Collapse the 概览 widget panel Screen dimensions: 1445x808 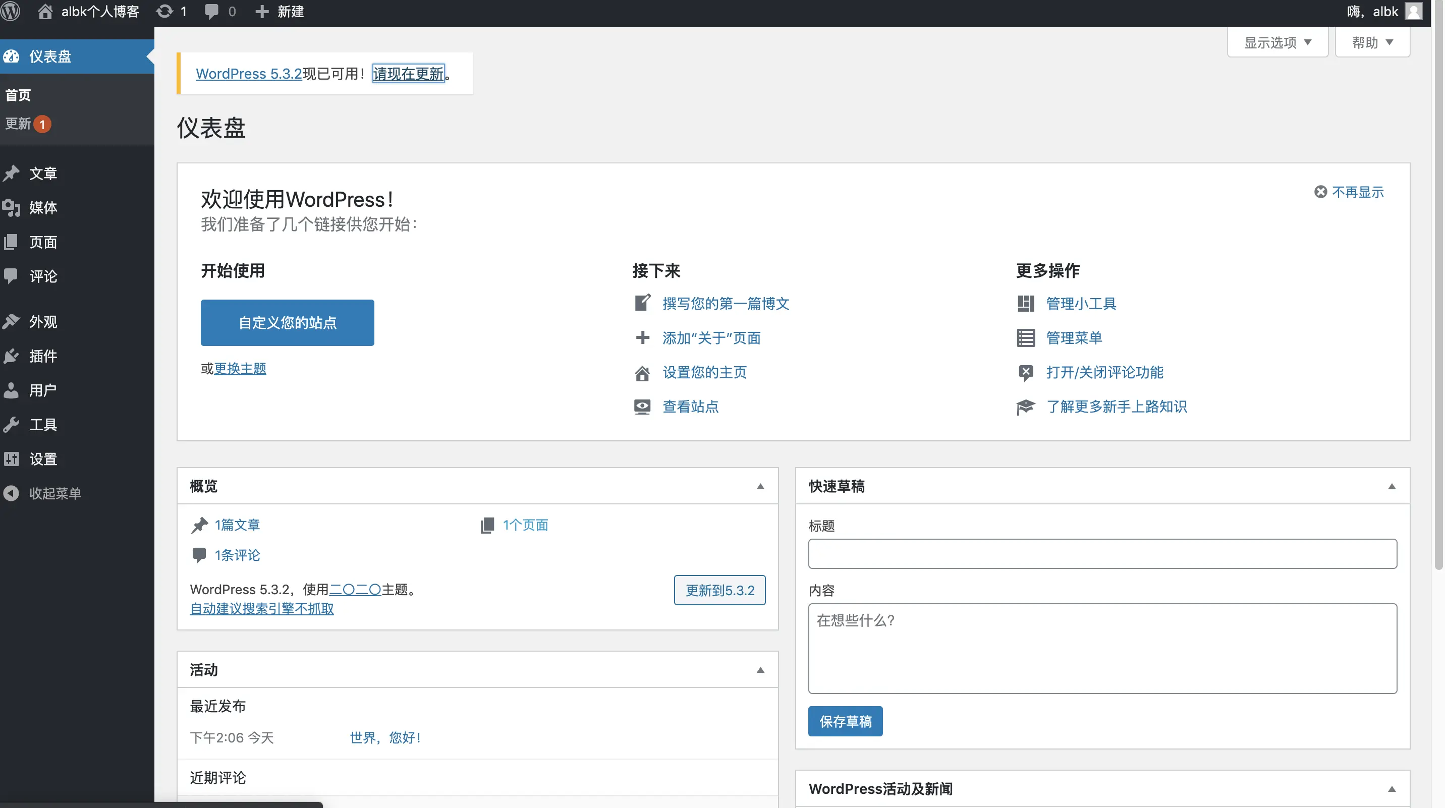point(761,487)
